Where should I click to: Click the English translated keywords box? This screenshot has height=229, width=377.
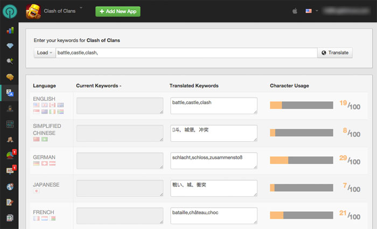[214, 106]
